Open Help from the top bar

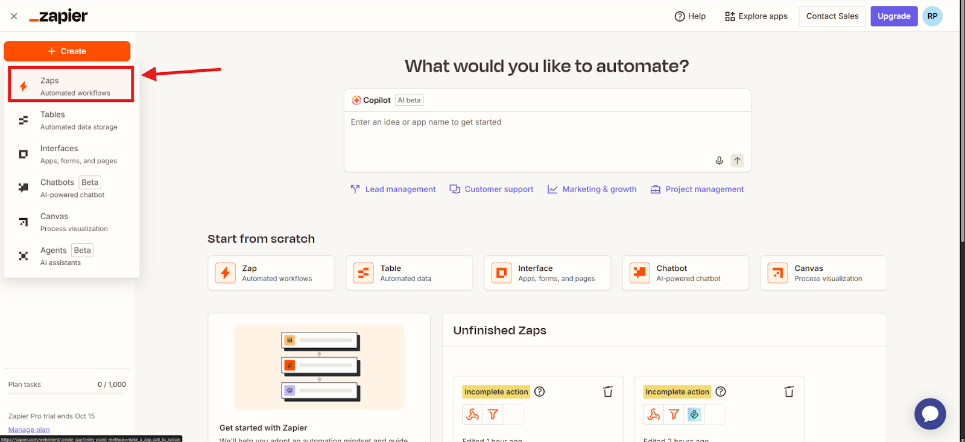[690, 16]
